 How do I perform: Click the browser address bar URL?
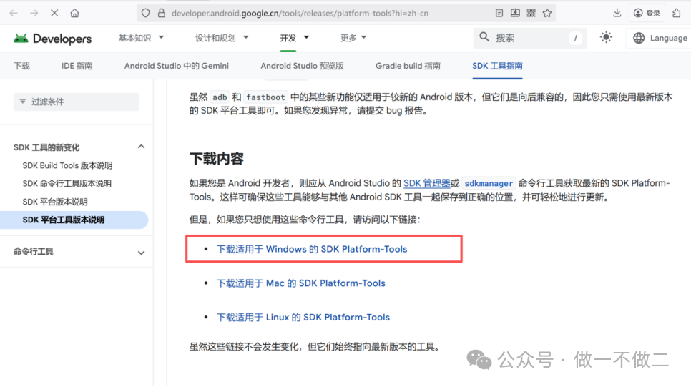(300, 13)
